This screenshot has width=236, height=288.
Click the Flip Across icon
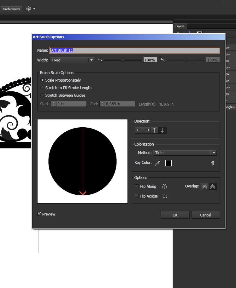tap(164, 196)
